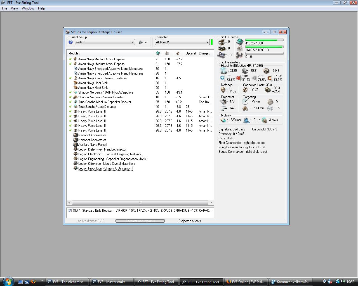Click the Boosters and Implants button
This screenshot has width=358, height=286.
tap(140, 221)
